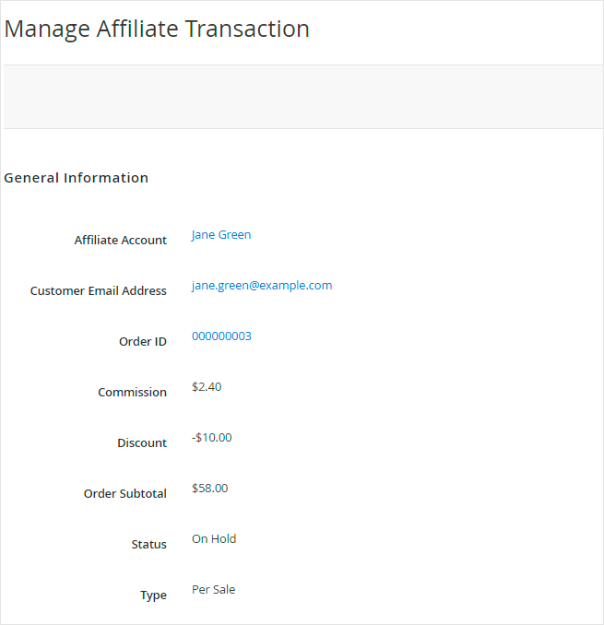Click the Discount field label
Image resolution: width=604 pixels, height=625 pixels.
(142, 443)
